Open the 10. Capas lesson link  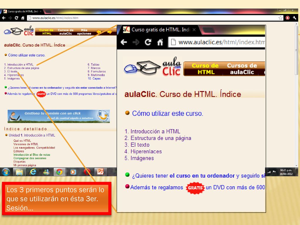tap(94, 79)
